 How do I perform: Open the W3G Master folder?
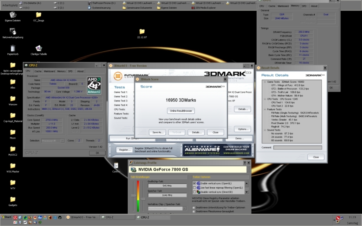13,168
